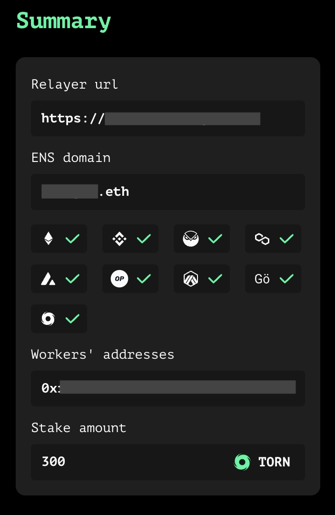The height and width of the screenshot is (515, 335).
Task: Click the green TORN token icon
Action: (x=242, y=462)
